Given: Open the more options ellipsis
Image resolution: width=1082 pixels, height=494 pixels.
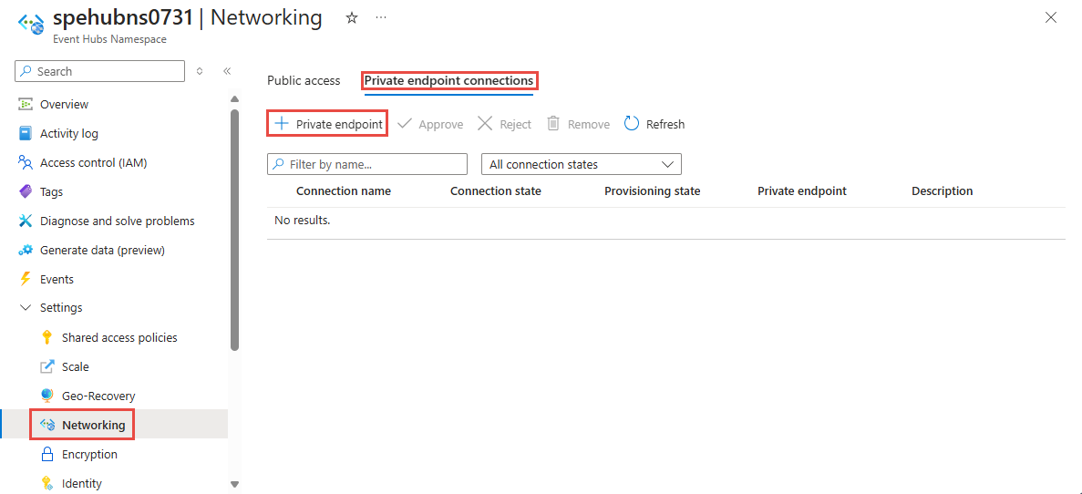Looking at the screenshot, I should click(x=380, y=18).
